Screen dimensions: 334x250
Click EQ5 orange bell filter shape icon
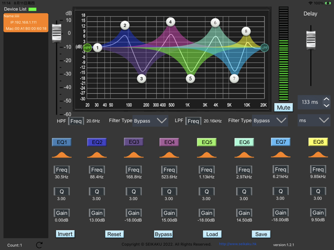[x=207, y=155]
